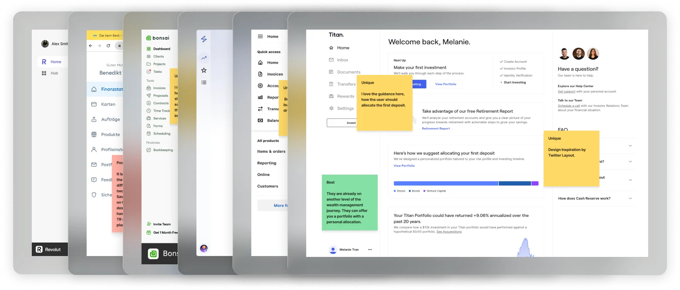Open the three-dot menu beside Melanie Tran
Screen dimensions: 680x290
(x=370, y=250)
